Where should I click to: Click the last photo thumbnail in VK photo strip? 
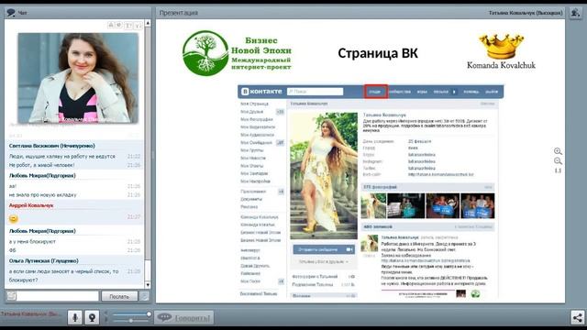pos(478,205)
